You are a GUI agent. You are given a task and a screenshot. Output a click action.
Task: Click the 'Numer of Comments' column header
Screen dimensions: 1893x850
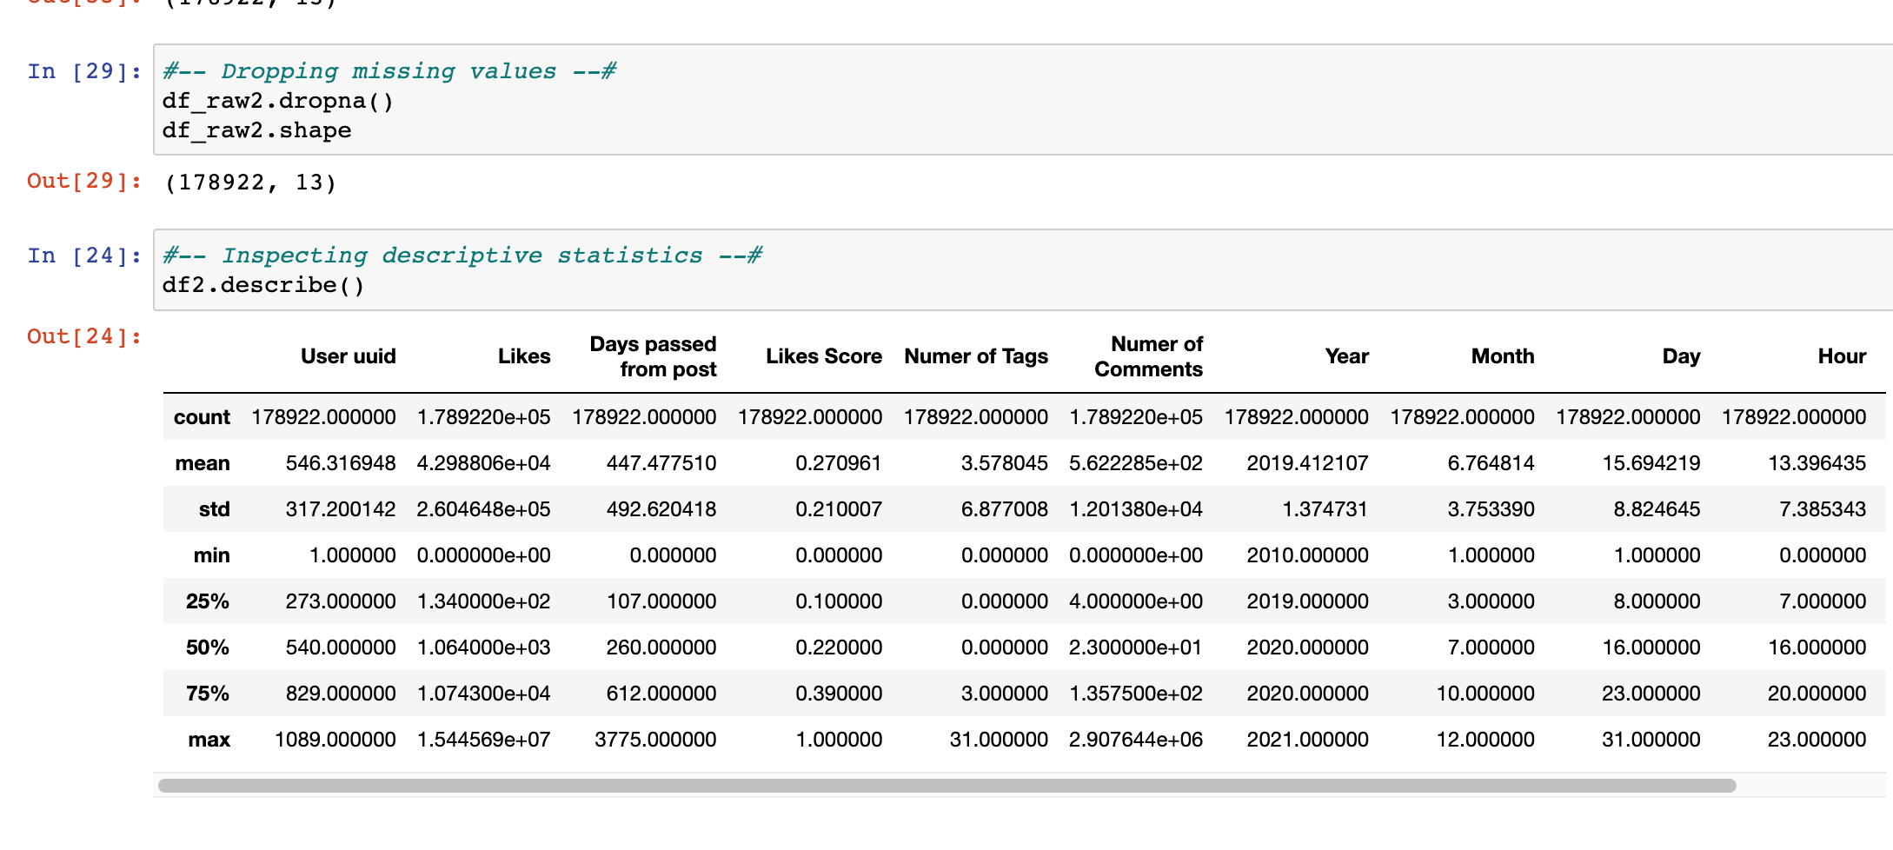[1148, 356]
